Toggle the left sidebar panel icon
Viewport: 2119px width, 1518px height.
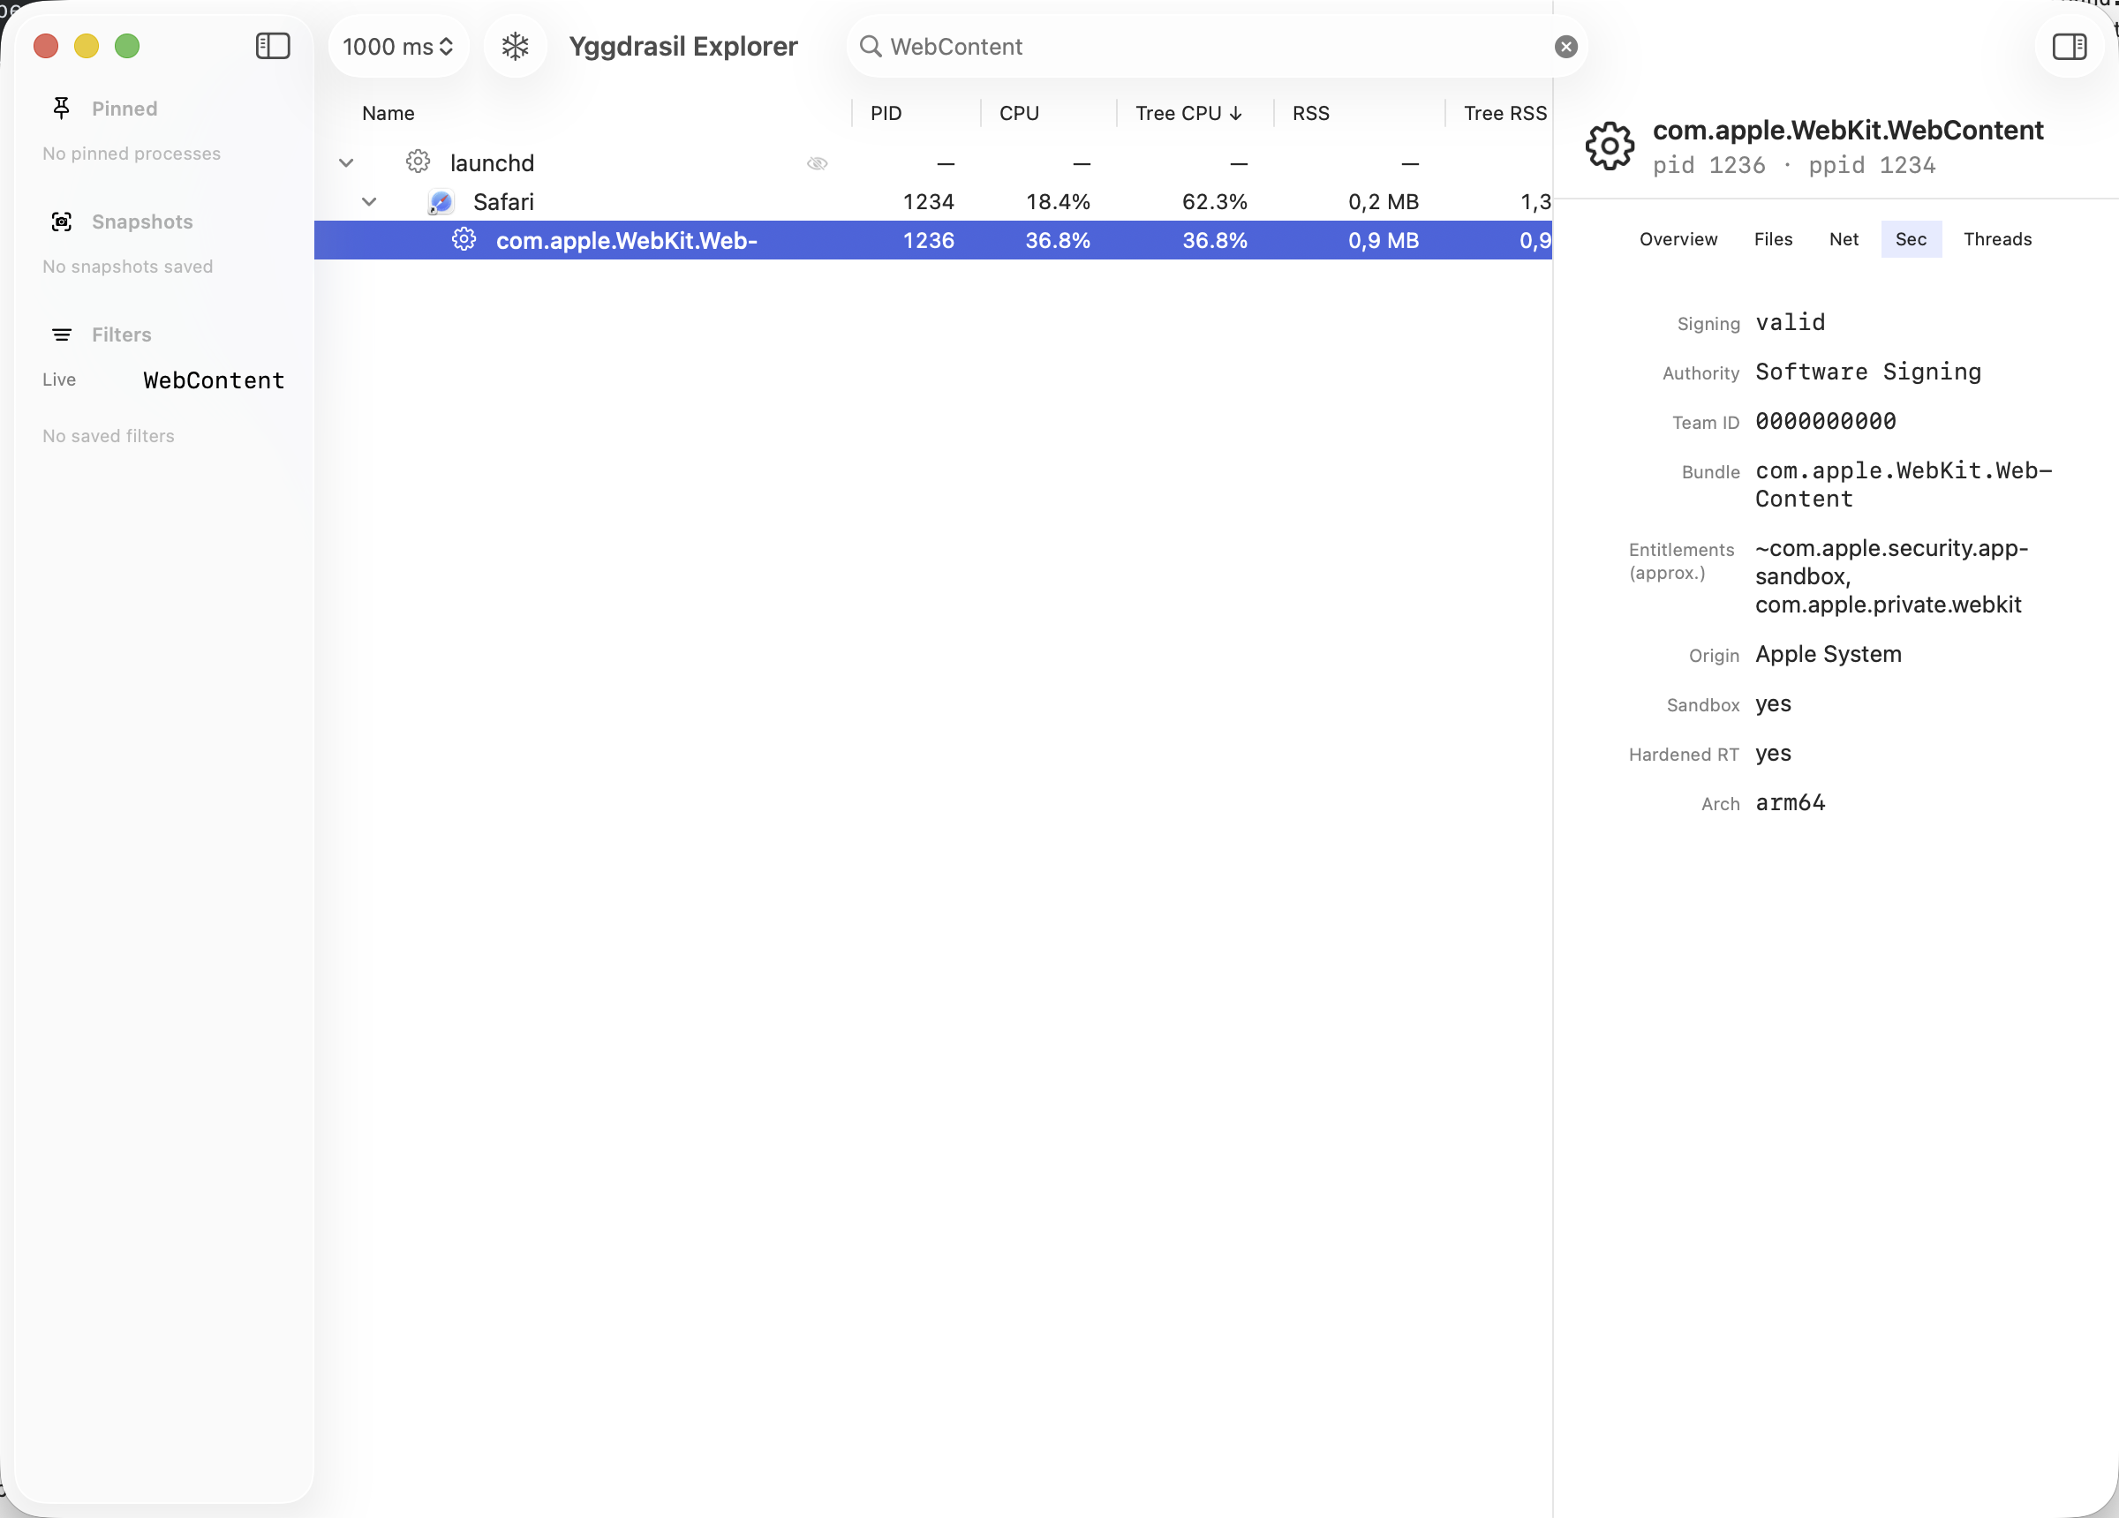(x=273, y=46)
